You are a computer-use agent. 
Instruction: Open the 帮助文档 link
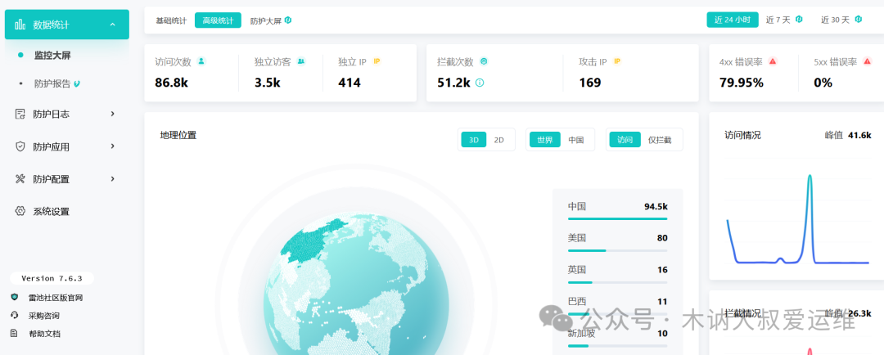44,334
